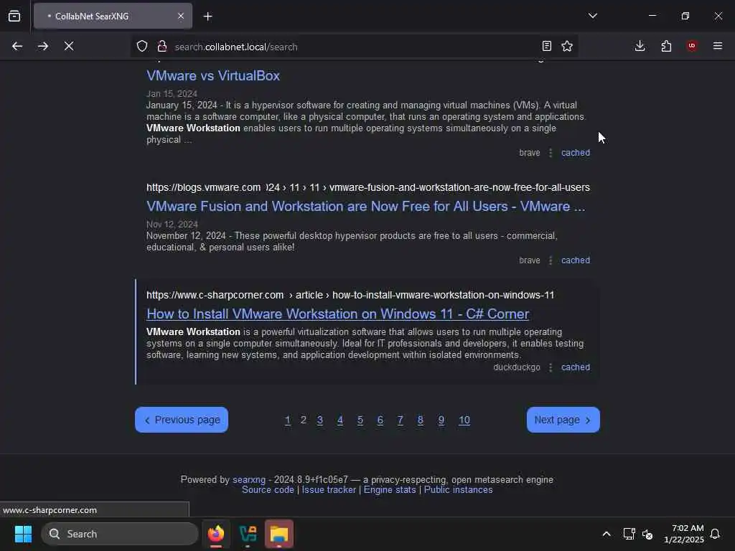Open How to Install VMware Workstation result
Viewport: 735px width, 551px height.
pos(337,314)
